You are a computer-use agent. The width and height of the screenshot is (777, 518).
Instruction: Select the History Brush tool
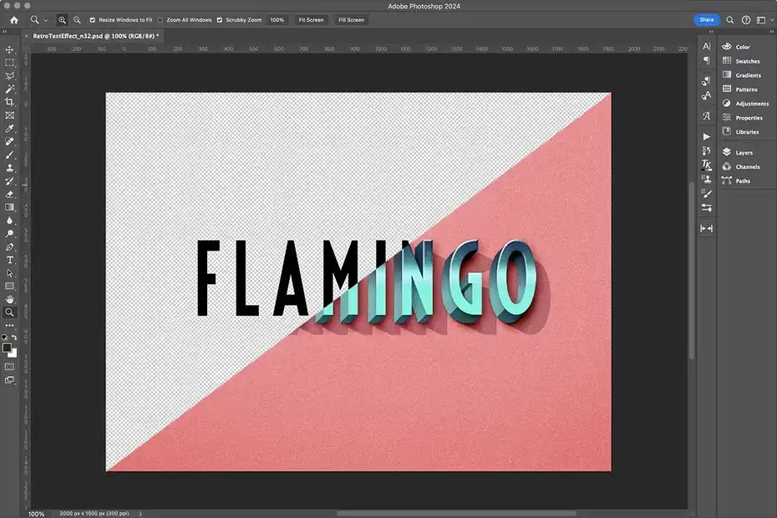[x=9, y=181]
